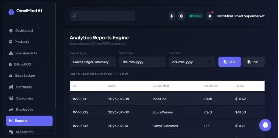Select the highlighted Reports menu item

click(x=29, y=121)
